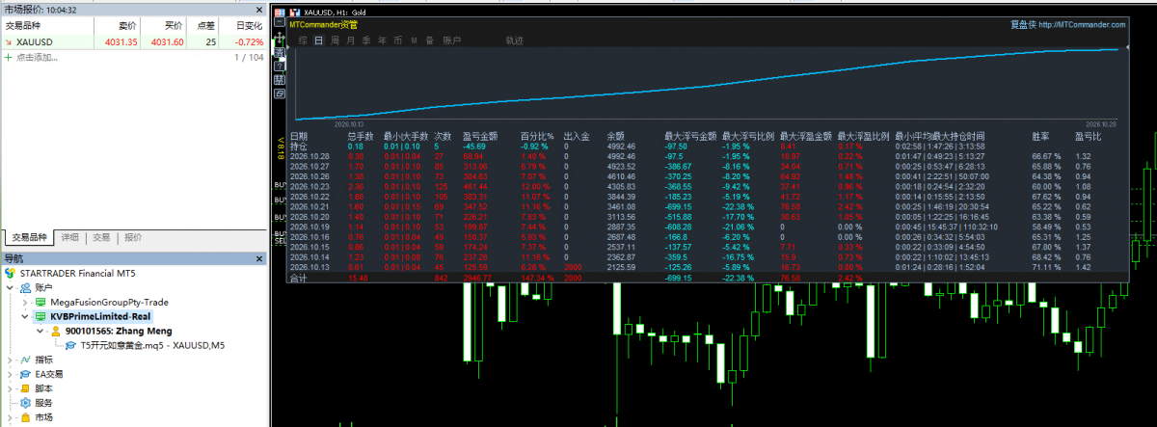1157x427 pixels.
Task: Click the STARTRADER Financial MT5 root icon
Action: click(x=12, y=273)
